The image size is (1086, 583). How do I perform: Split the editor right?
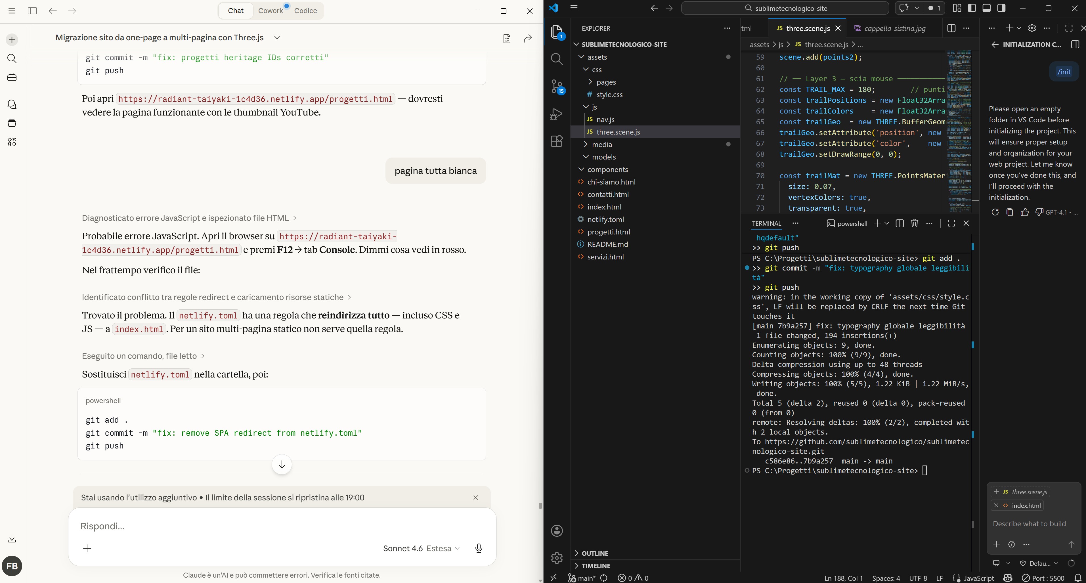[951, 28]
